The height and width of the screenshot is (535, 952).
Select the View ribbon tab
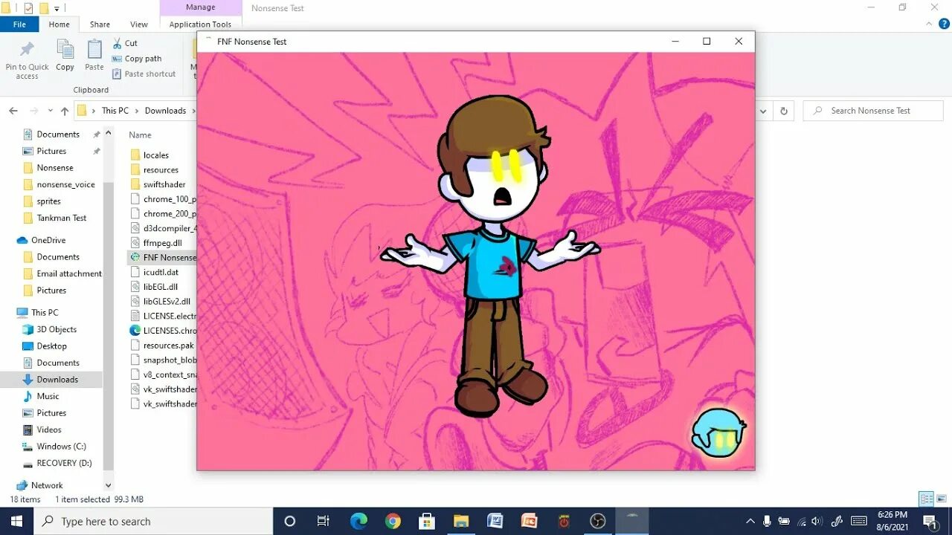[139, 25]
